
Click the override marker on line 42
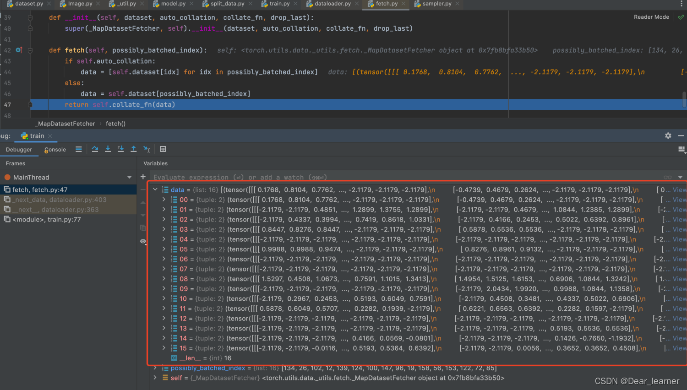coord(19,50)
